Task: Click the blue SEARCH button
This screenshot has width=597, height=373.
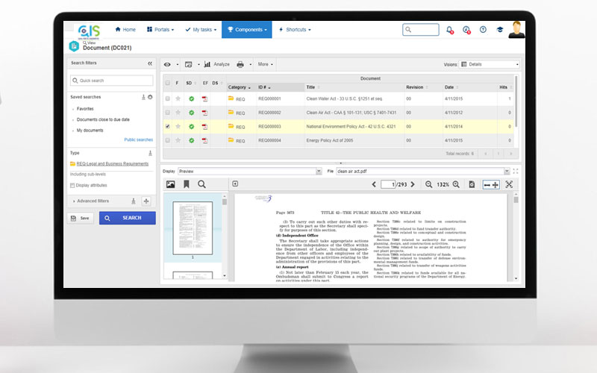Action: 127,218
